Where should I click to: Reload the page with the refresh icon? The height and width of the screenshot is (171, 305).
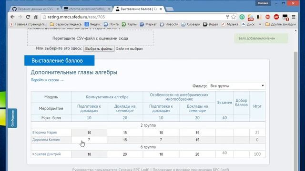pyautogui.click(x=28, y=17)
